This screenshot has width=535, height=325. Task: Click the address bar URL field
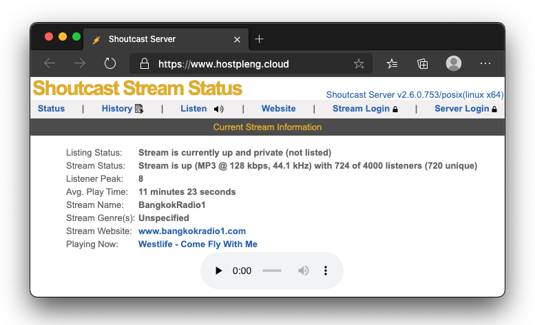(x=251, y=64)
